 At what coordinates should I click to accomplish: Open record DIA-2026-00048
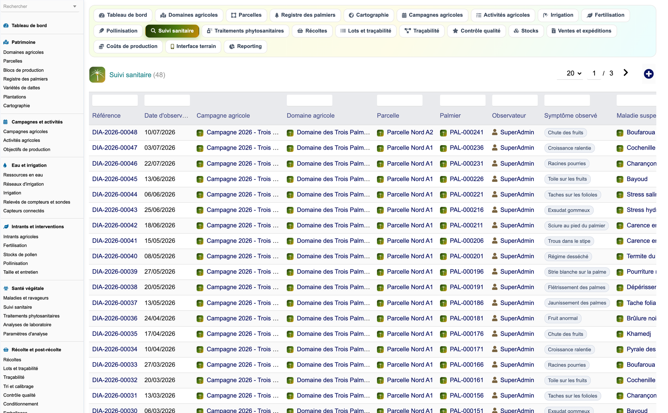115,132
